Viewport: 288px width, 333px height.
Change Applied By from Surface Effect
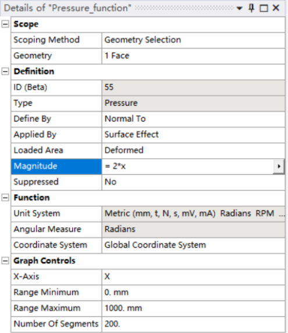[x=193, y=135]
